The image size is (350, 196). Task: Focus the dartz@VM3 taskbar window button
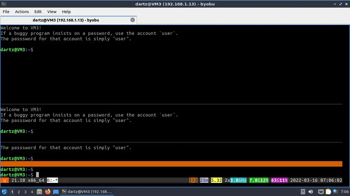tap(87, 192)
